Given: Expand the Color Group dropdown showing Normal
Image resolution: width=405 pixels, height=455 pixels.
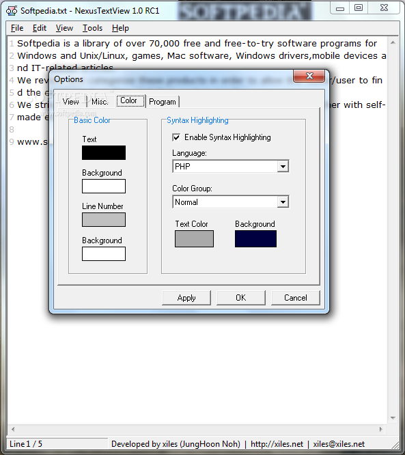Looking at the screenshot, I should [x=283, y=202].
